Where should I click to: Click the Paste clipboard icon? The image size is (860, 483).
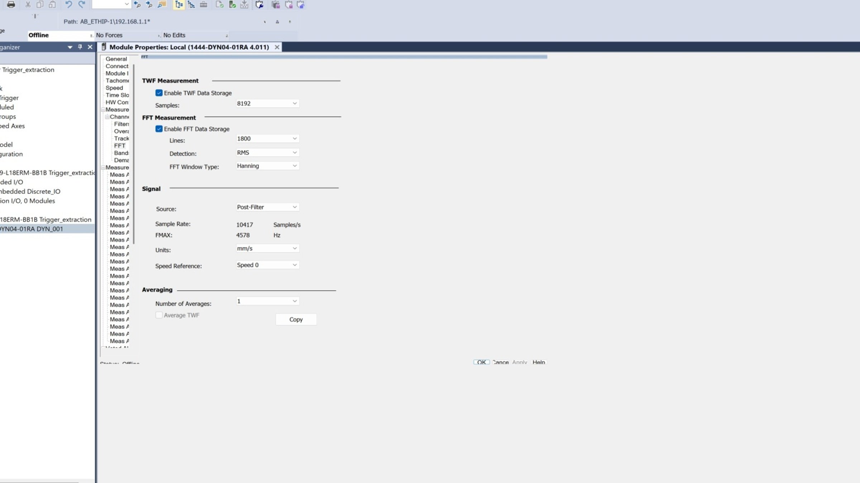tap(52, 5)
